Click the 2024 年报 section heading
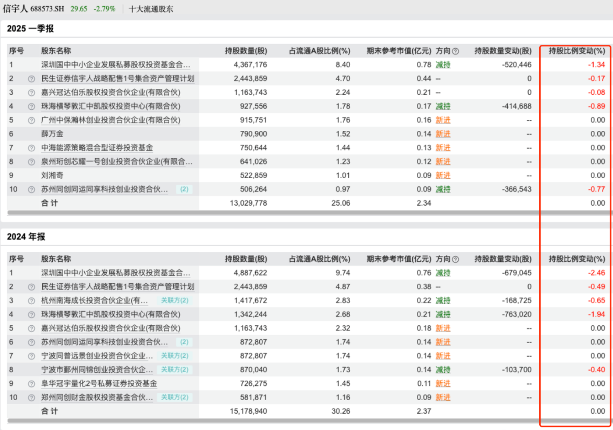613x430 pixels. tap(26, 237)
